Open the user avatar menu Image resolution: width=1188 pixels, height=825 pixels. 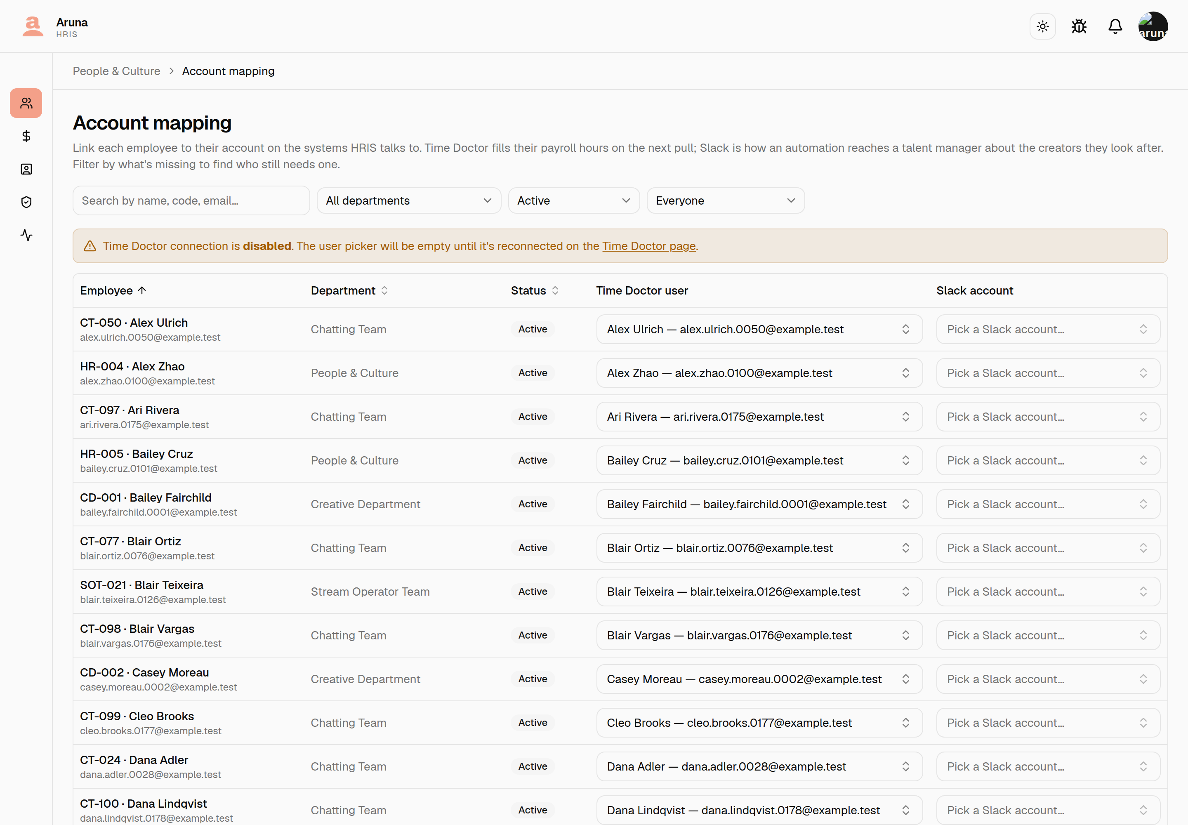click(x=1153, y=26)
